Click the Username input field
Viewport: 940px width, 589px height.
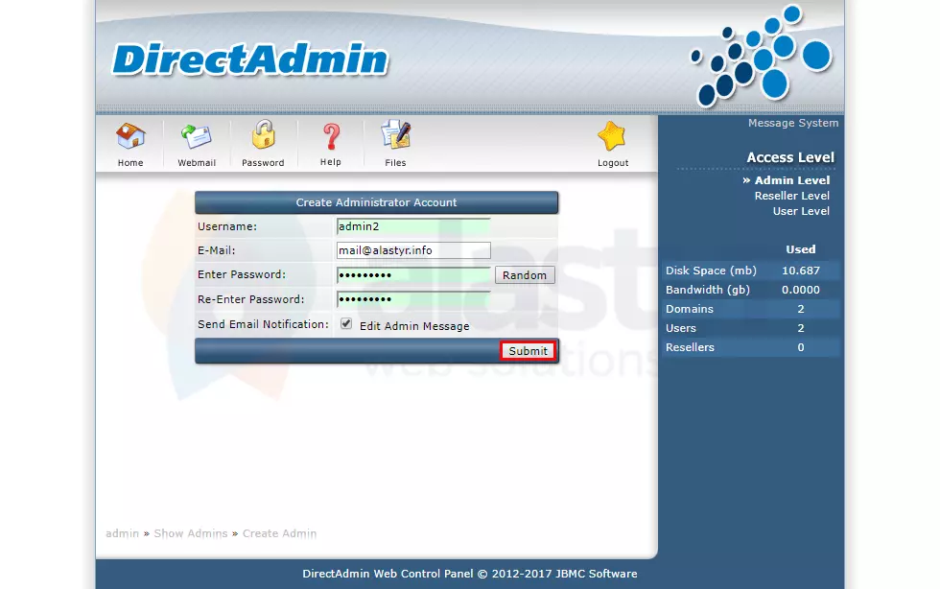413,226
